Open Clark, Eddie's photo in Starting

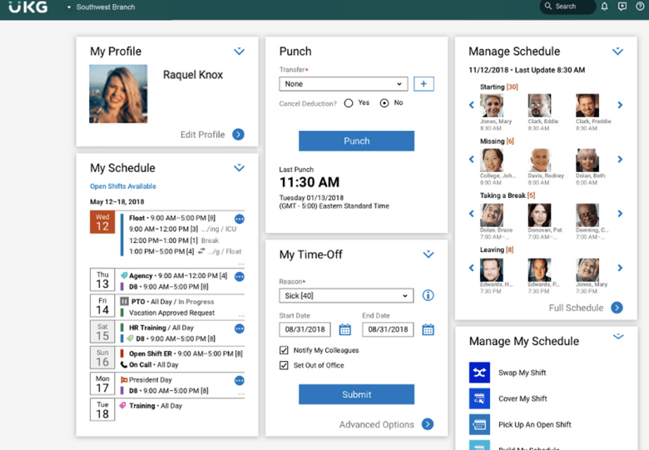539,106
